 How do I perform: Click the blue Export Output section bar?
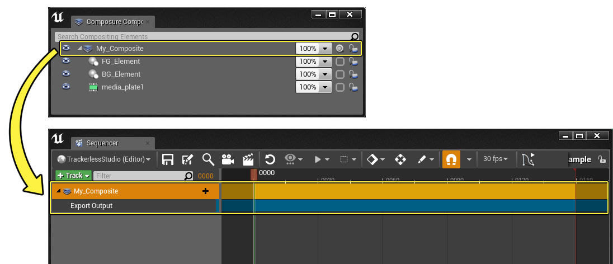[414, 206]
